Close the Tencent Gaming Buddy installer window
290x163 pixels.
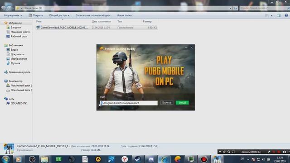point(192,48)
